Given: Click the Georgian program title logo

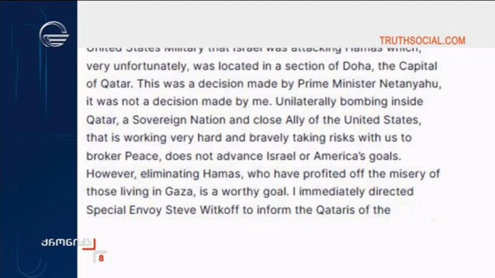Looking at the screenshot, I should pyautogui.click(x=66, y=243).
